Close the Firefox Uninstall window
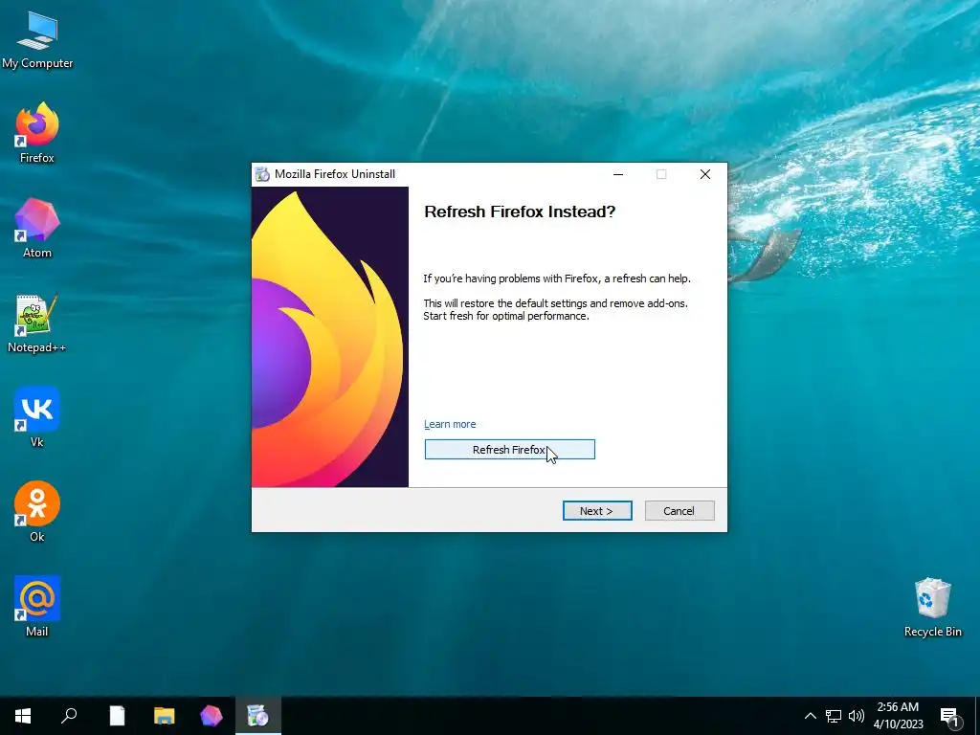The width and height of the screenshot is (980, 735). click(x=705, y=174)
